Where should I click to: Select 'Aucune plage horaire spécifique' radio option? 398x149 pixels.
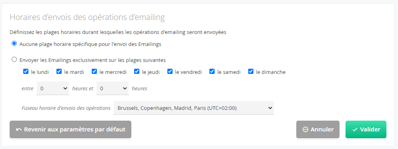(14, 44)
